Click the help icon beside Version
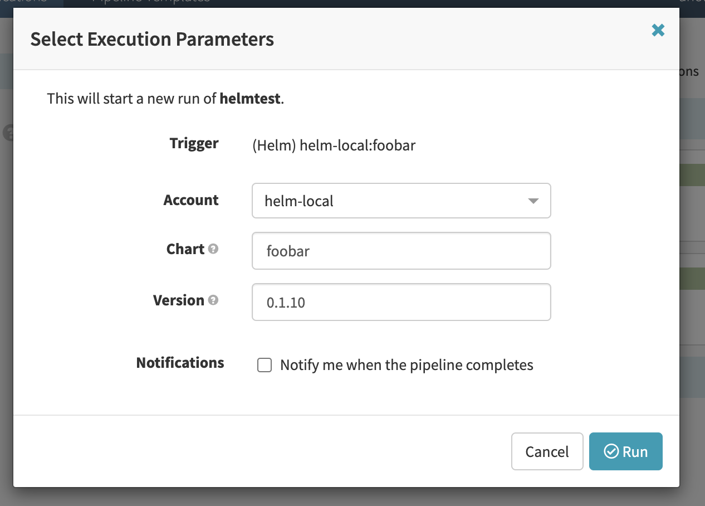Viewport: 705px width, 506px height. [x=213, y=300]
